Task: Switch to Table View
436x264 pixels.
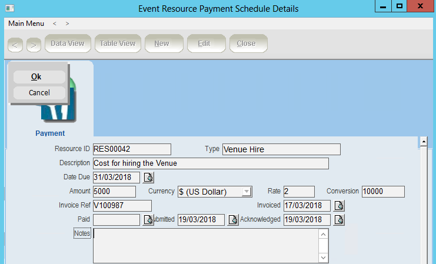Action: 118,44
